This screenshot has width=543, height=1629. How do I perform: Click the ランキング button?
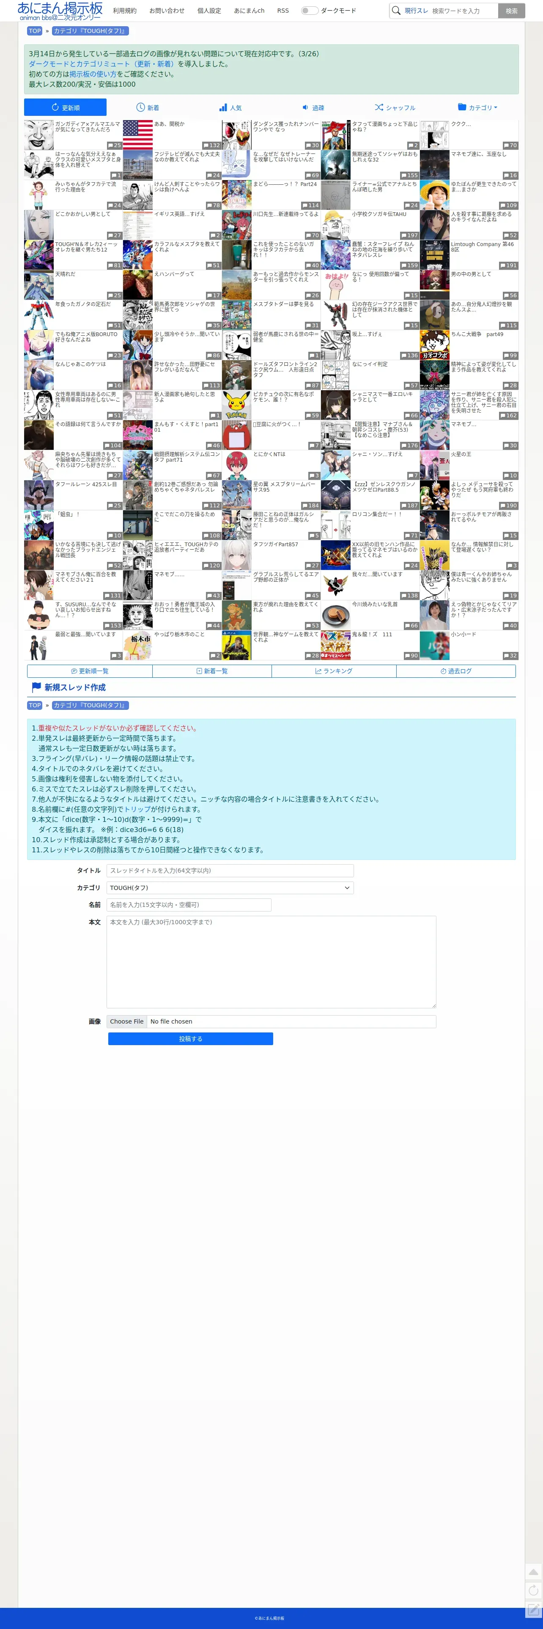point(334,671)
